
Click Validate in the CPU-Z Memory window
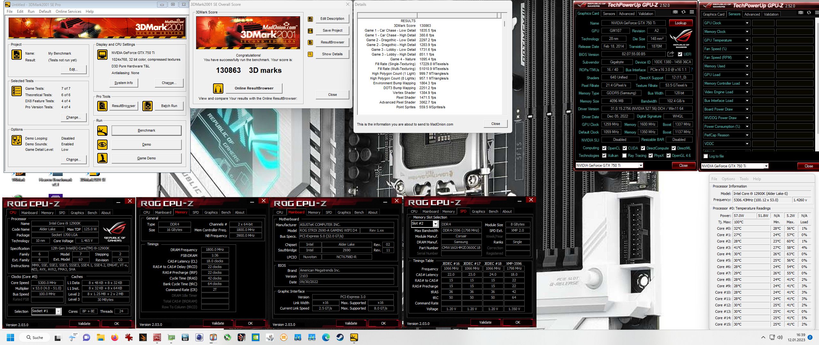[x=218, y=323]
